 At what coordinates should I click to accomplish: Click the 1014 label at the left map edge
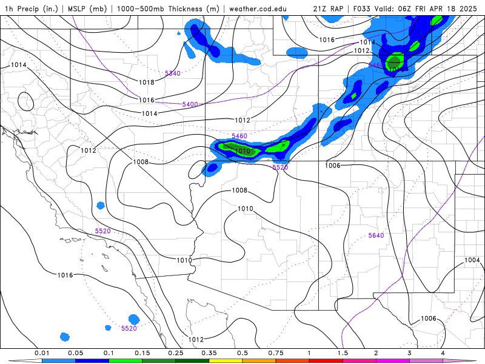pos(19,65)
